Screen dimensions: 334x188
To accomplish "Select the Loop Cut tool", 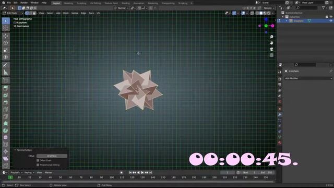I will (6, 109).
